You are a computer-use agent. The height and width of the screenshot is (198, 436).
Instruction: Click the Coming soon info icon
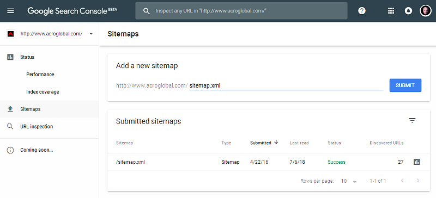pos(10,150)
